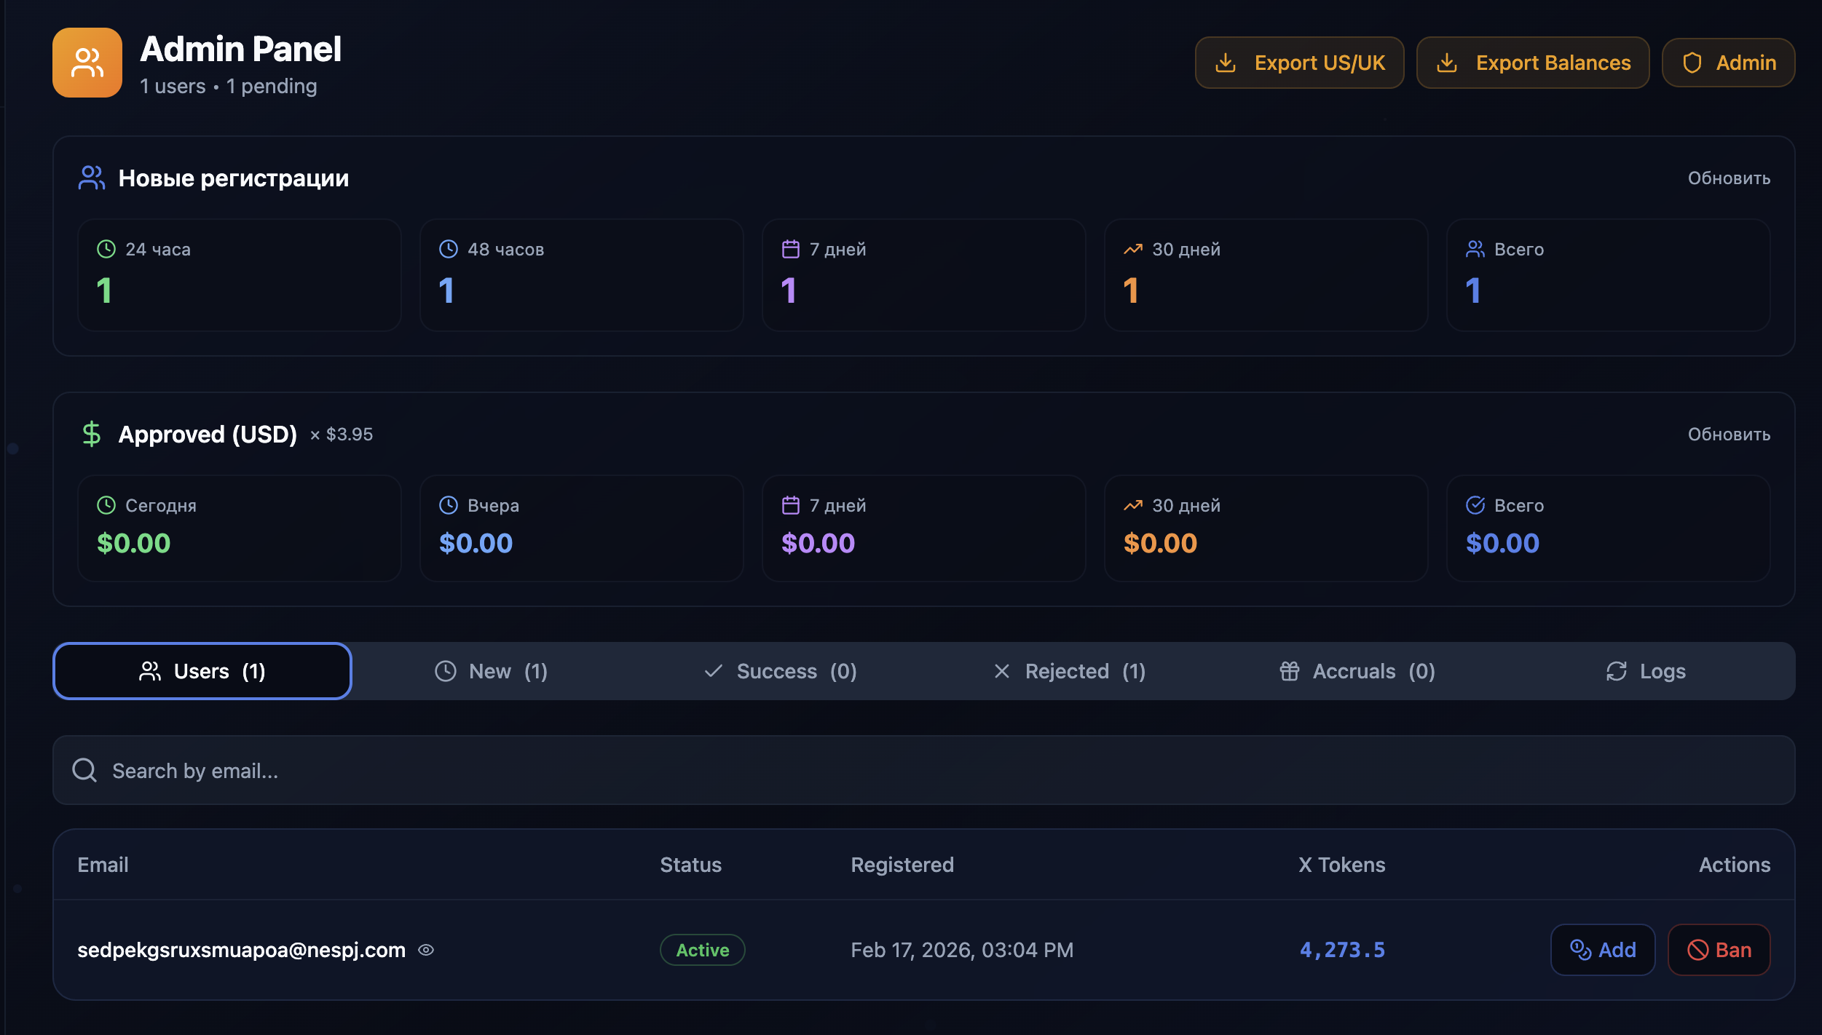Click Обновить in the Новые регистрации section
This screenshot has height=1035, width=1822.
pos(1729,178)
